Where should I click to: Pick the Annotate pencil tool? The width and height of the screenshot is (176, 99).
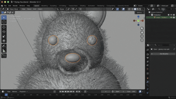(x=4, y=46)
